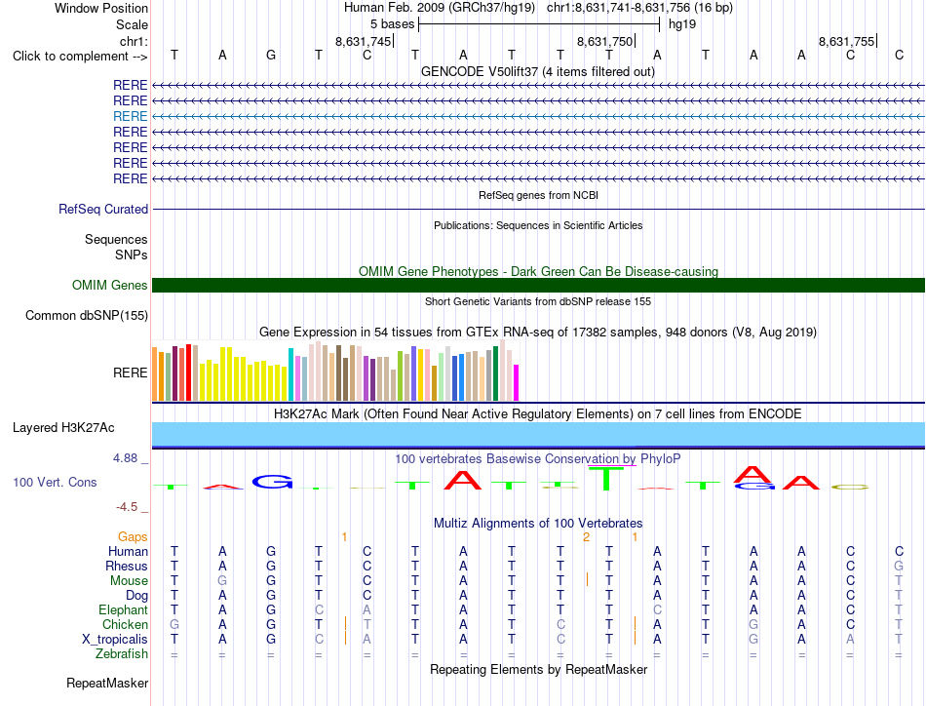Open 'Multiz Alignments of 100 Vertebrates' title
Viewport: 926px width, 706px height.
tap(538, 523)
